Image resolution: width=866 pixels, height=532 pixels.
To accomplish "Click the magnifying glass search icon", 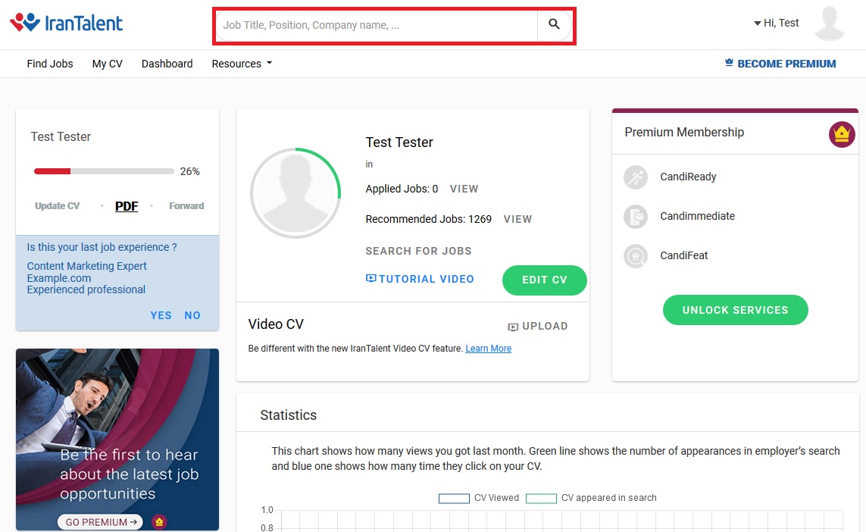I will tap(554, 25).
